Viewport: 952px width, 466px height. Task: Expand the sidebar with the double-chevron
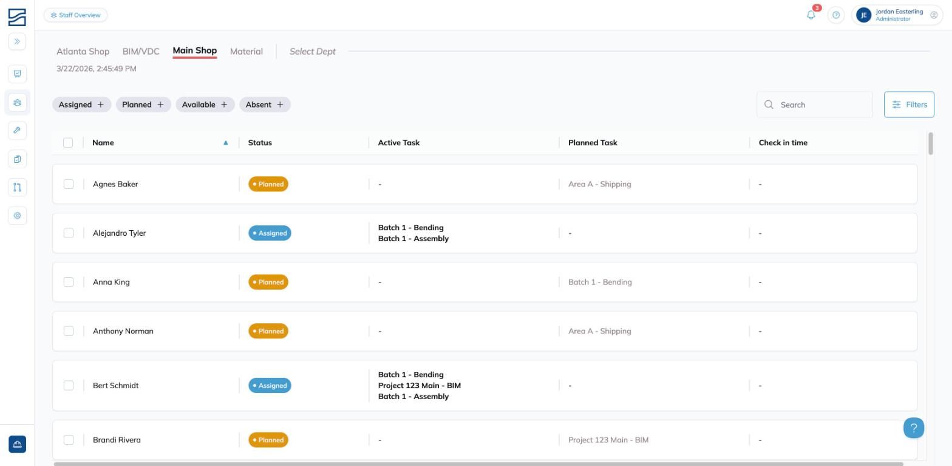click(17, 41)
